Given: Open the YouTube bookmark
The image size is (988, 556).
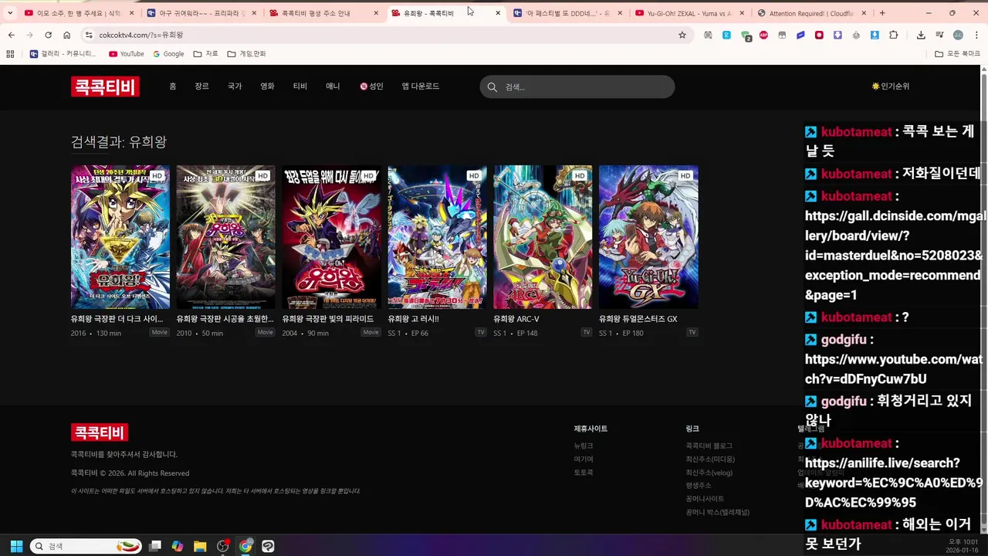Looking at the screenshot, I should pyautogui.click(x=127, y=54).
